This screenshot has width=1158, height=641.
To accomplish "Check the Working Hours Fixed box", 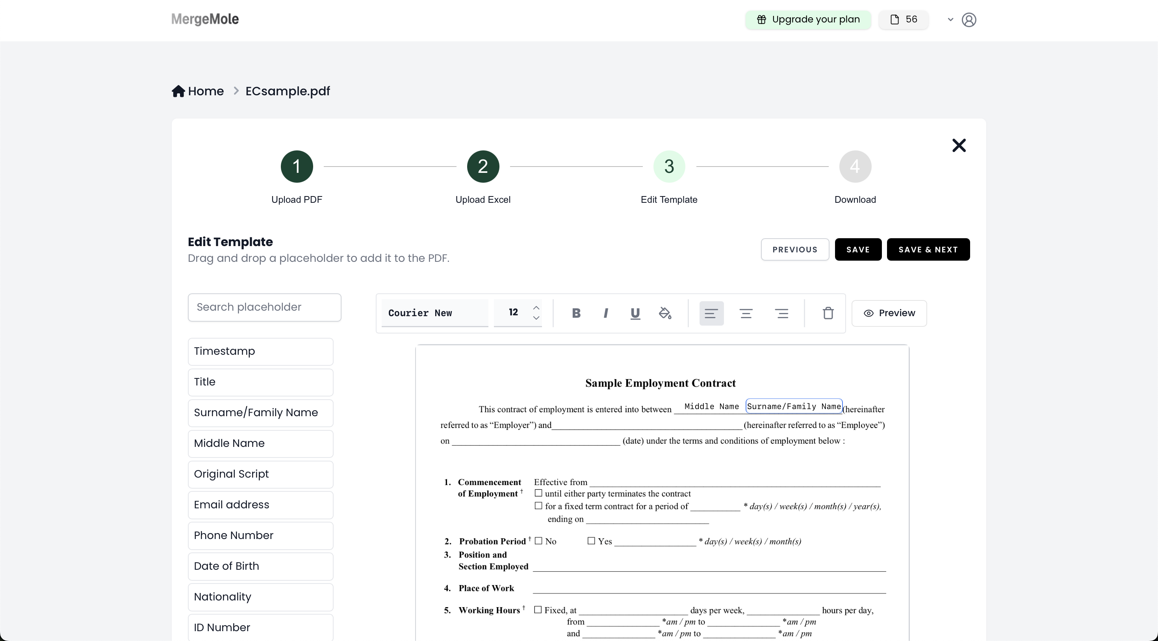I will [538, 610].
